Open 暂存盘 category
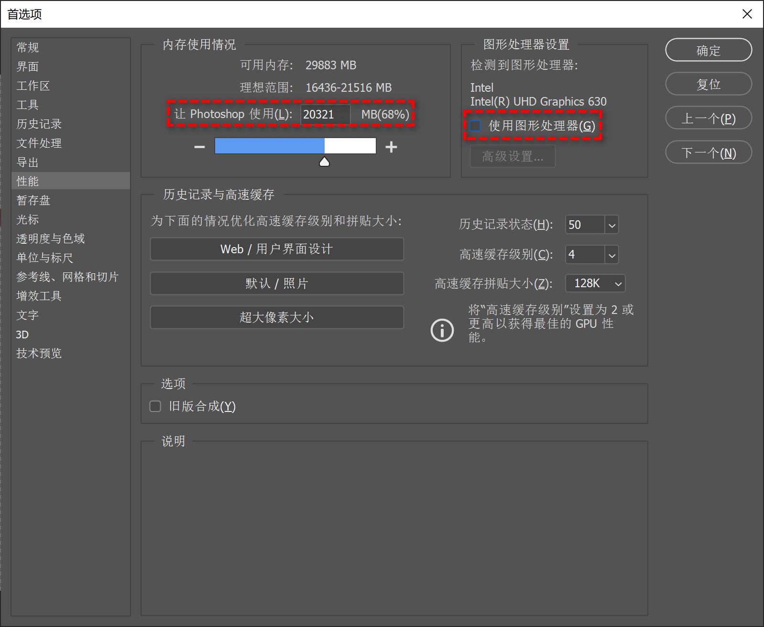 click(71, 200)
